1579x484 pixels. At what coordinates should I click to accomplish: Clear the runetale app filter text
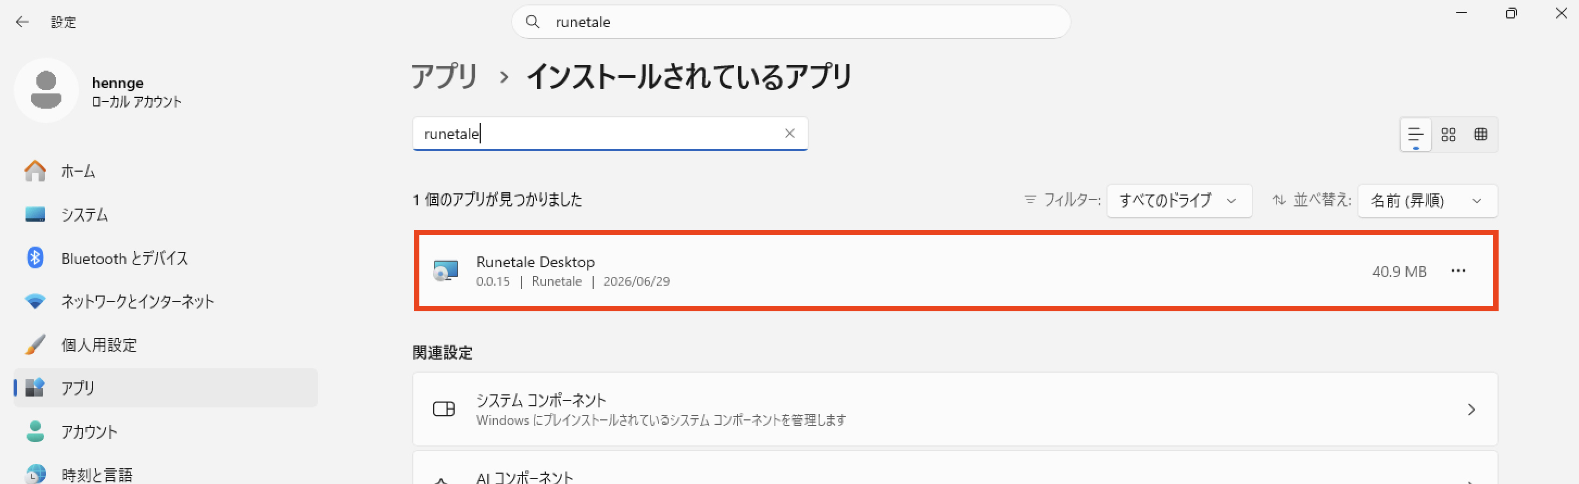[x=790, y=134]
